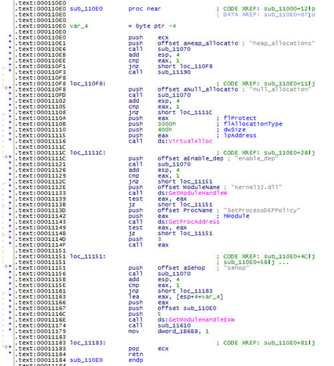Select the loc_1111C label
Screen dimensions: 334x366
(x=88, y=153)
